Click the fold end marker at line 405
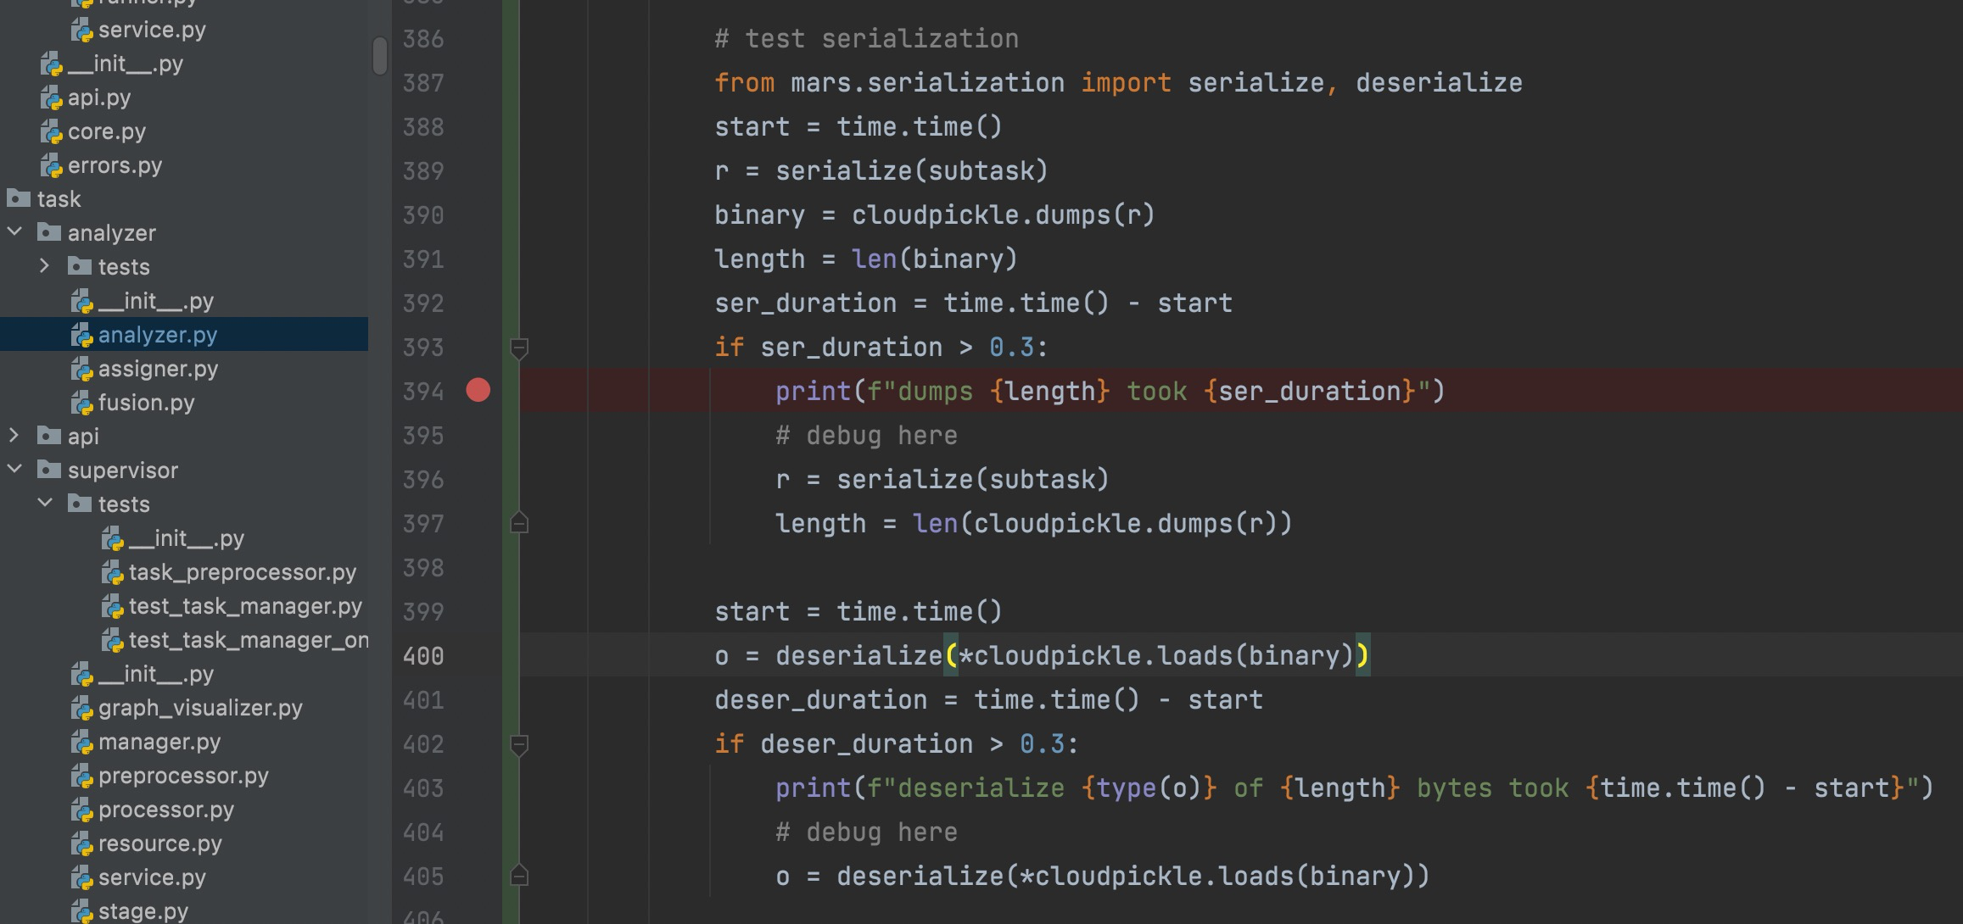The height and width of the screenshot is (924, 1963). 519,876
